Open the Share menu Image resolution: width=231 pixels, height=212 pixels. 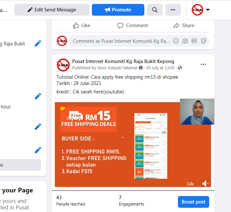point(184,25)
